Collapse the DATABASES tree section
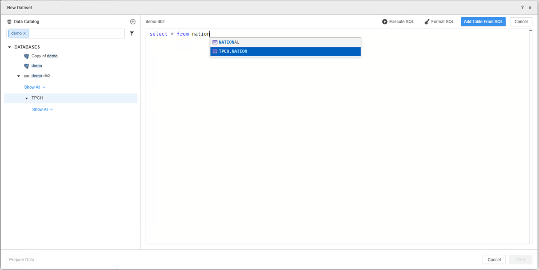 pos(9,47)
